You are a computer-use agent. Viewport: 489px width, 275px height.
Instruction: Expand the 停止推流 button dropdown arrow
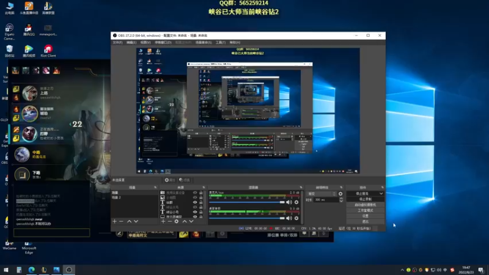pyautogui.click(x=381, y=194)
